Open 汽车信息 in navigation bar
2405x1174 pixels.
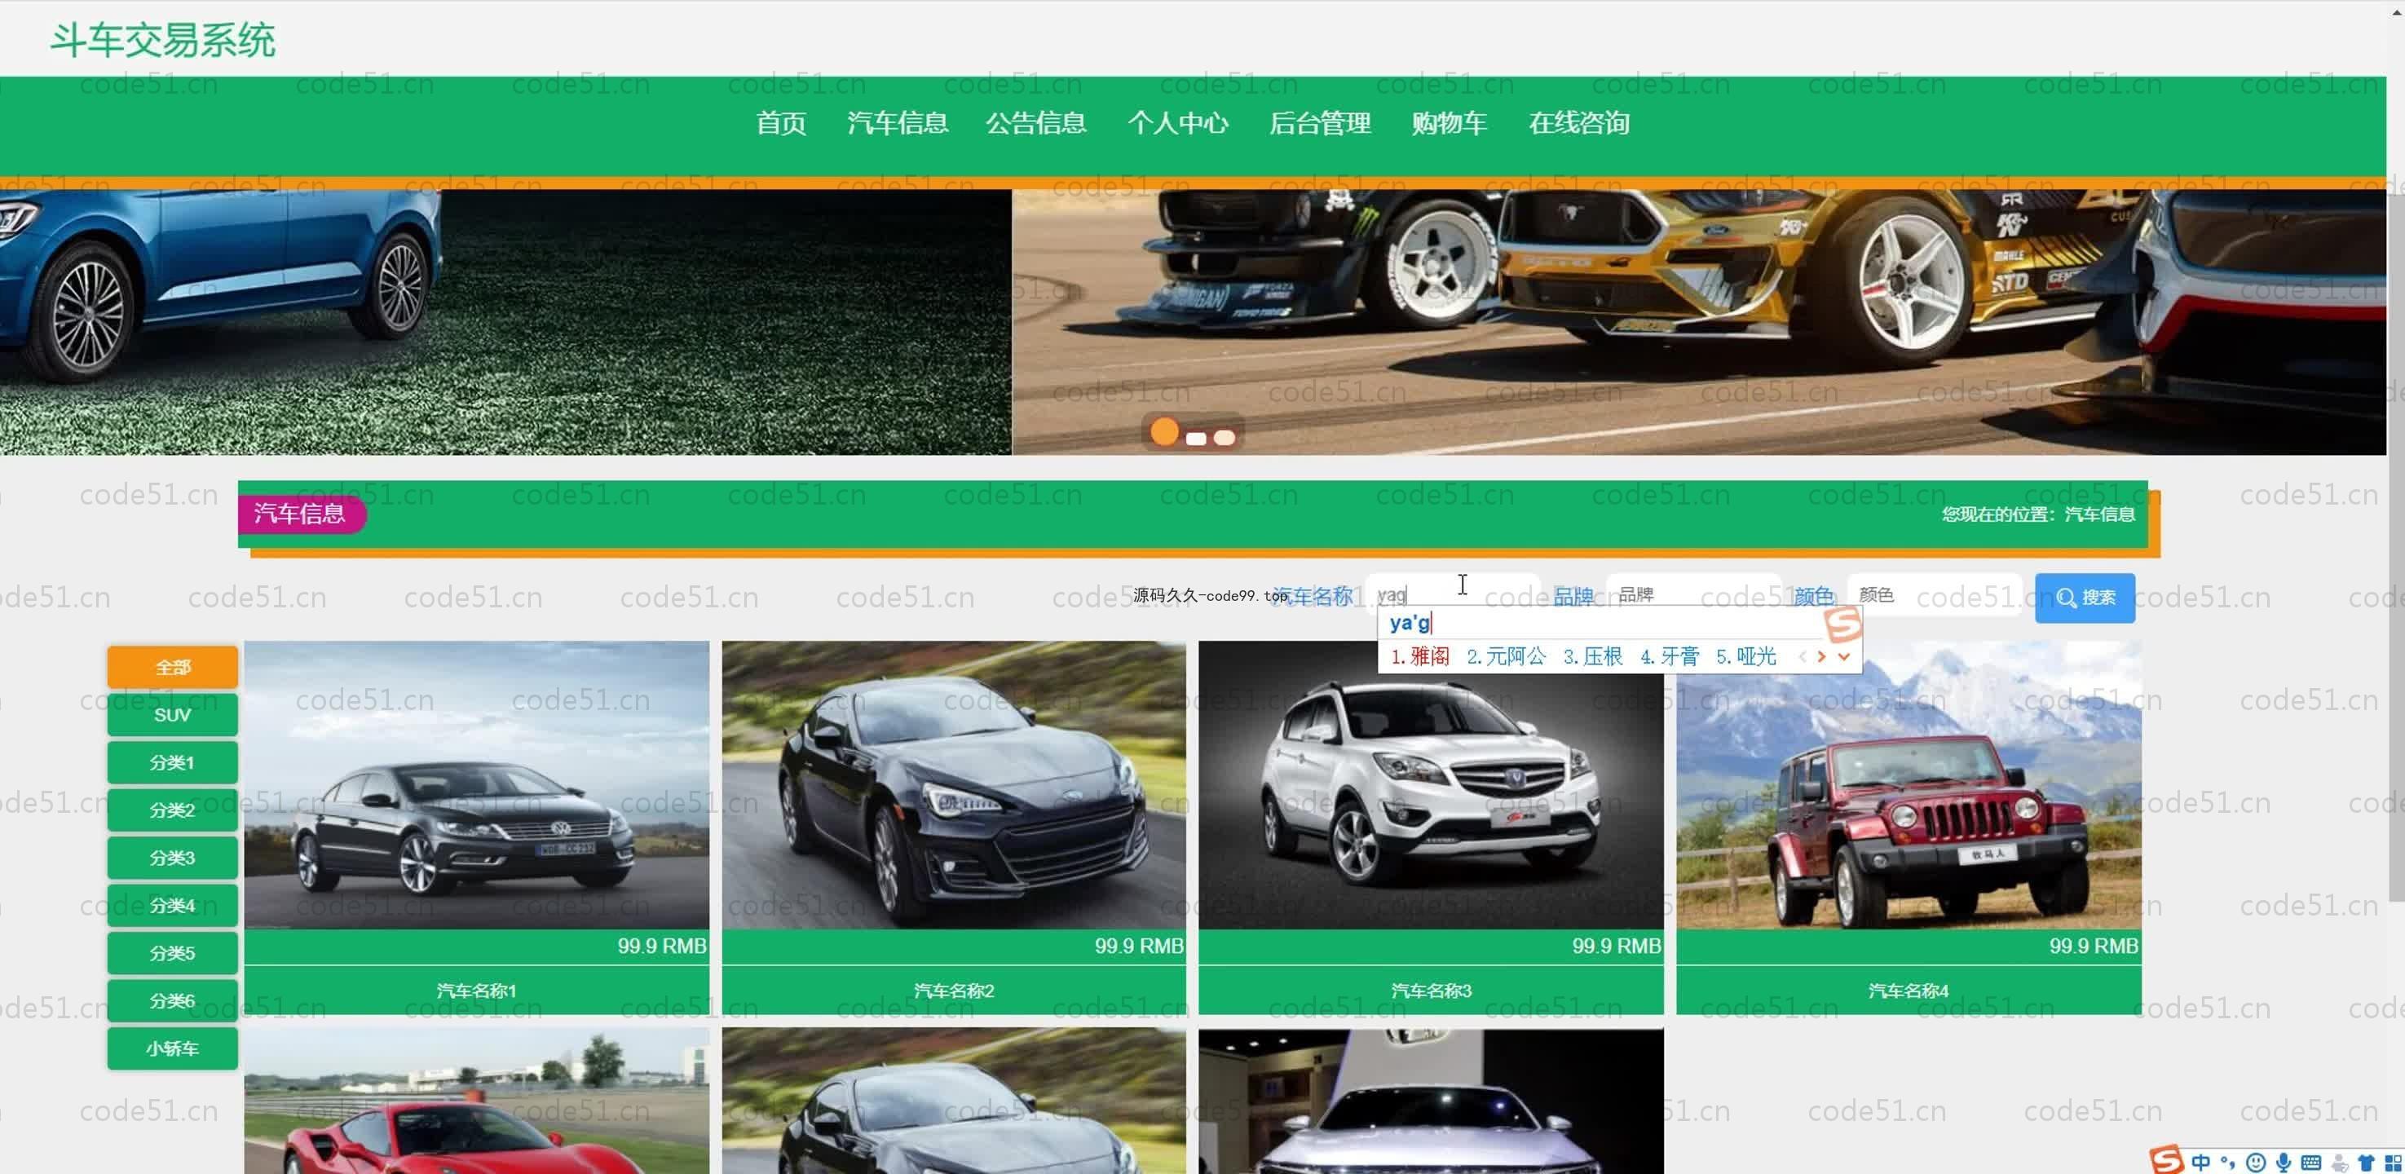point(898,123)
